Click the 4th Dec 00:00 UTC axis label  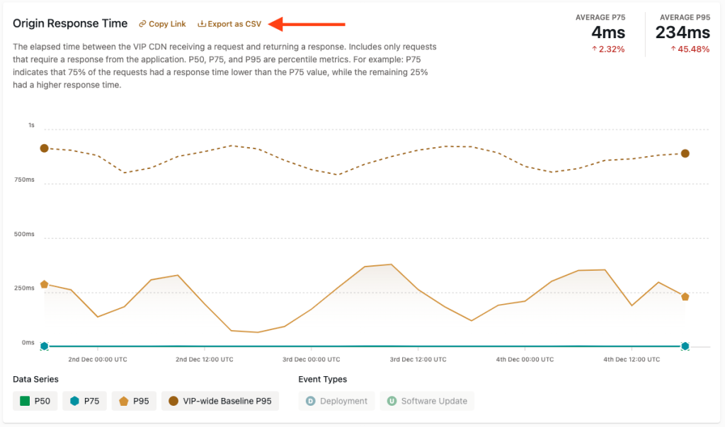click(x=525, y=359)
